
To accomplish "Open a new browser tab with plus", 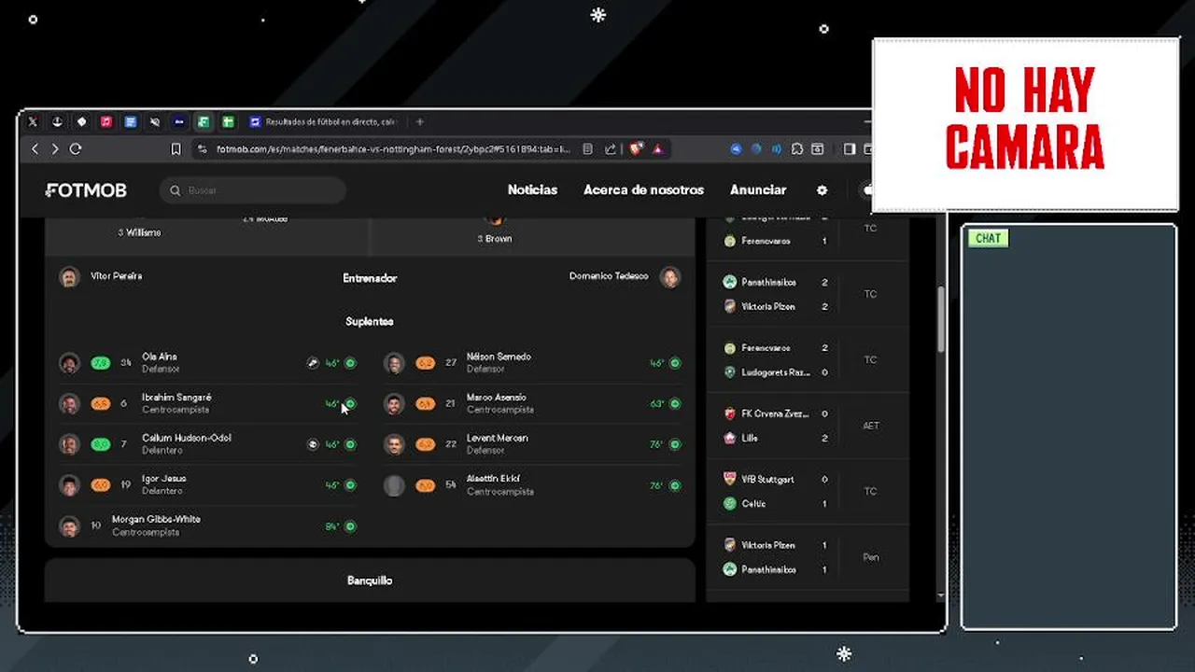I will [x=420, y=122].
